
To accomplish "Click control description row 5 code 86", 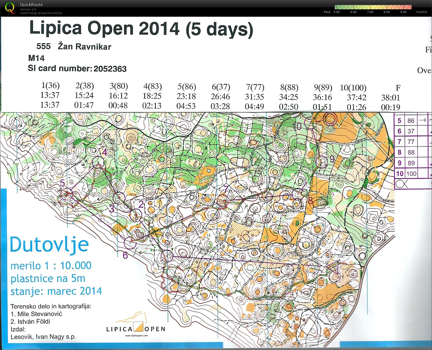I will (x=411, y=121).
